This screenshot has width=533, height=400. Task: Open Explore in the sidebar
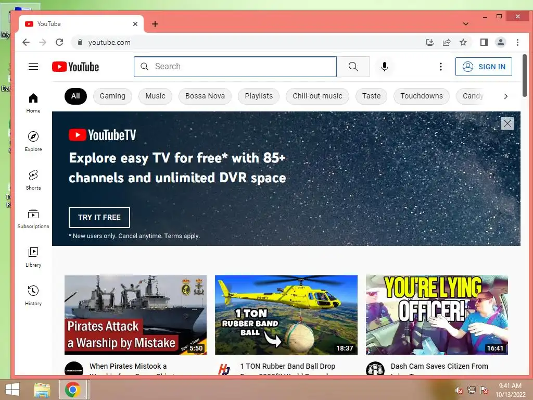coord(33,142)
